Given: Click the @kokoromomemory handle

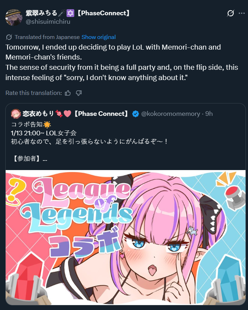Looking at the screenshot, I should [x=171, y=114].
